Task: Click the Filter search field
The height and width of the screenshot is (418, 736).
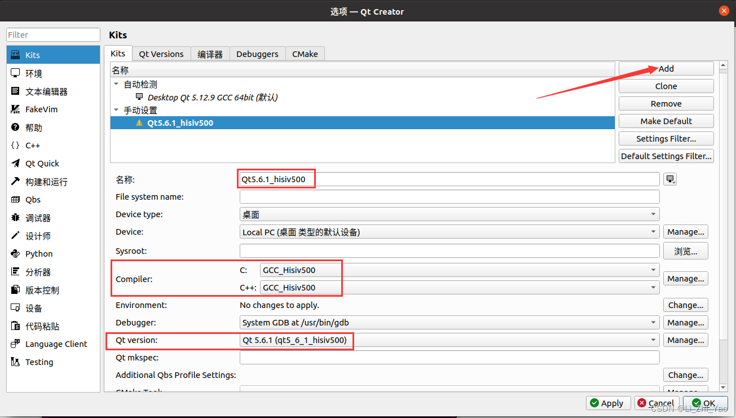Action: pyautogui.click(x=53, y=35)
